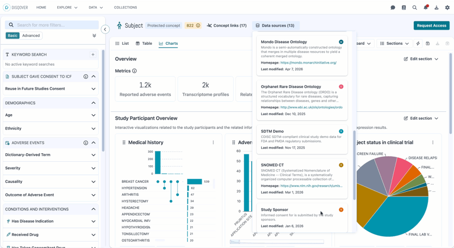Screen dimensions: 454x248
Task: Open the settings gear icon
Action: pos(447,7)
